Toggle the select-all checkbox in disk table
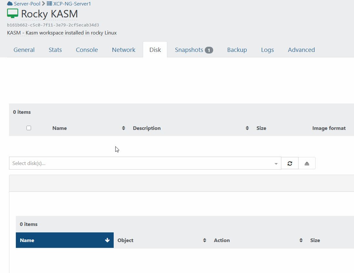The image size is (354, 273). [29, 128]
